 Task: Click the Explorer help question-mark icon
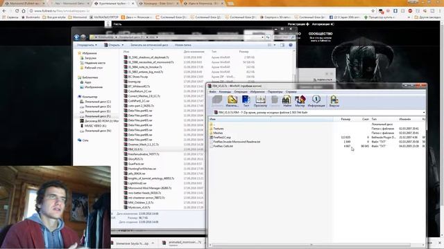(x=291, y=45)
